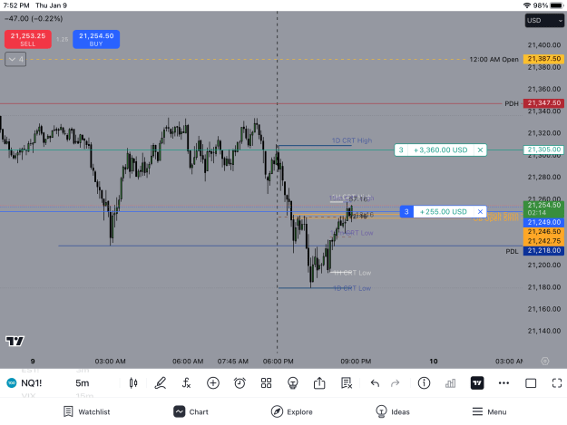Expand the collapsed indicator legend showing 4
The image size is (567, 425).
(x=15, y=59)
